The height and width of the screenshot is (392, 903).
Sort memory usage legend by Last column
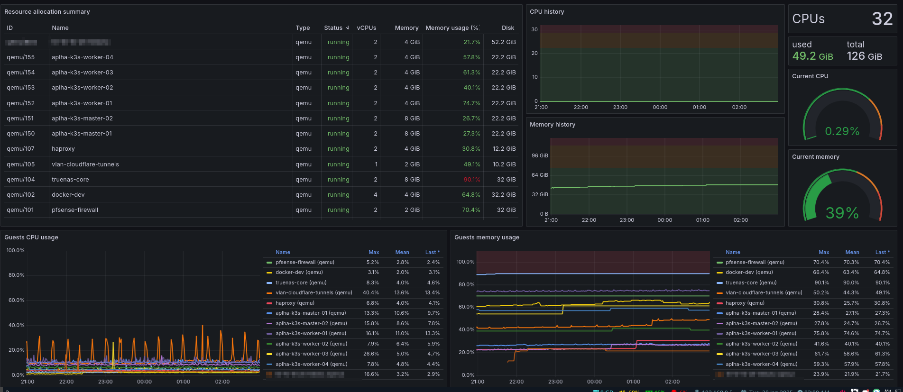click(882, 253)
